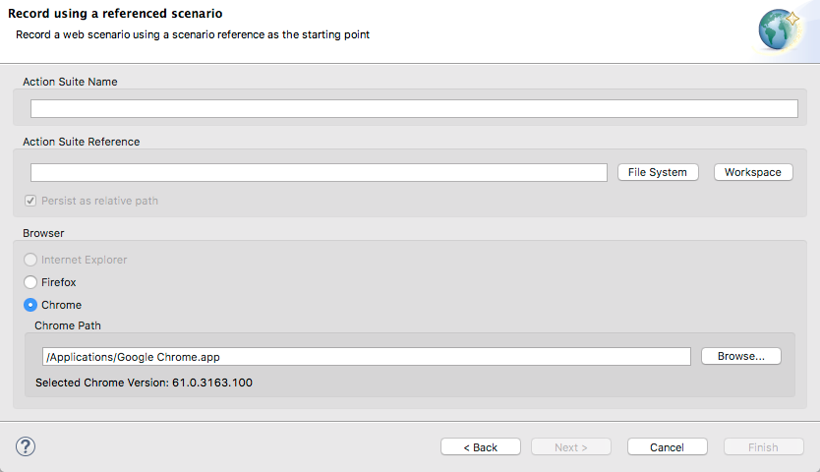Click the Chrome Path text field
The image size is (820, 472).
tap(366, 356)
